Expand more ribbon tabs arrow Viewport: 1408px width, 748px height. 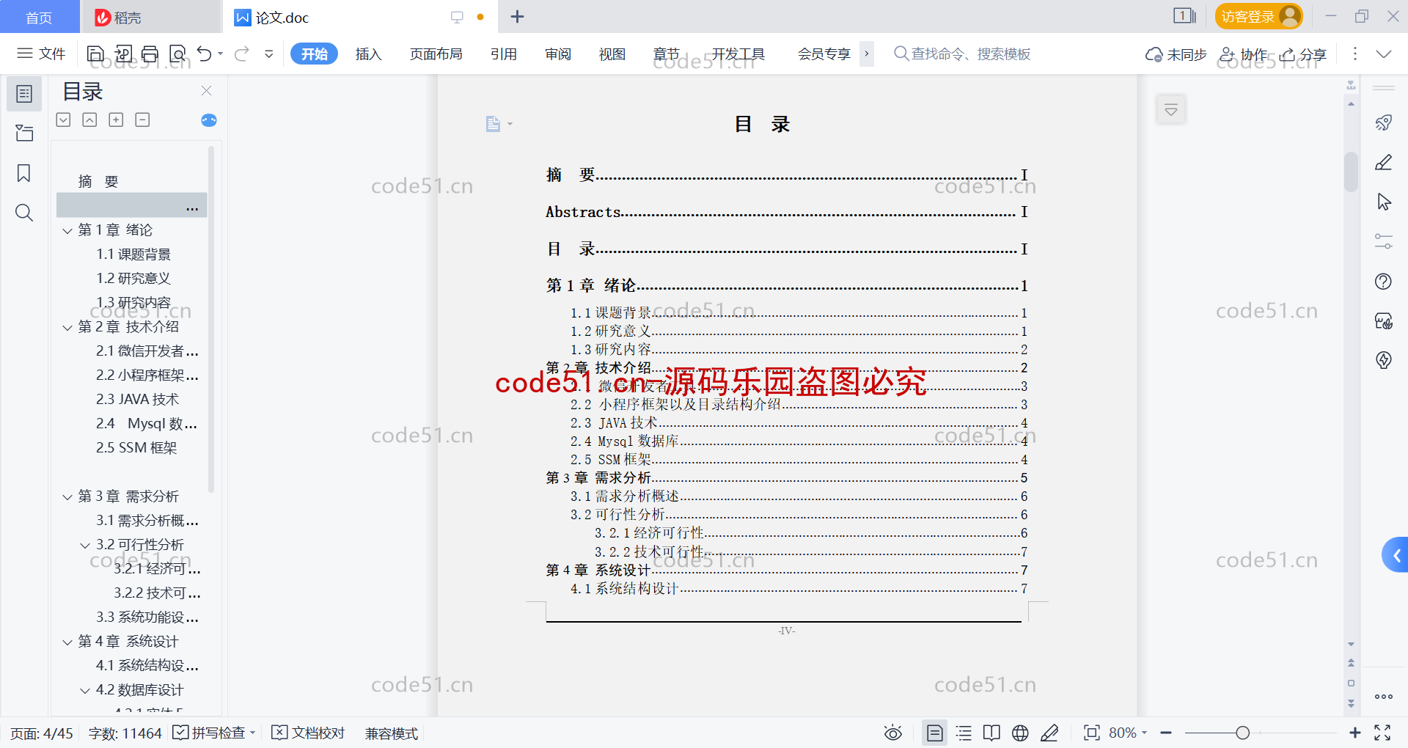point(867,54)
